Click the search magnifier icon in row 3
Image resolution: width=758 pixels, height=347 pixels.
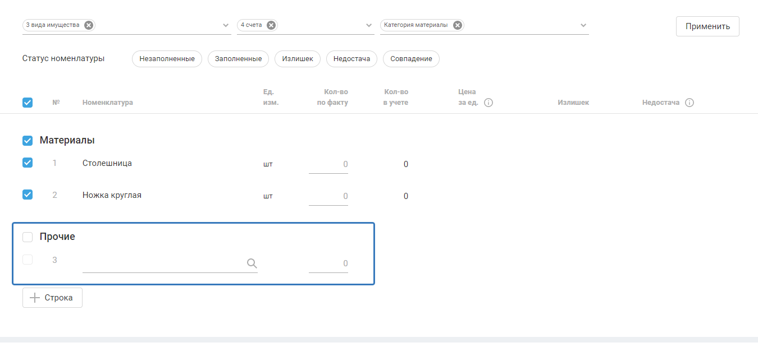pyautogui.click(x=252, y=263)
